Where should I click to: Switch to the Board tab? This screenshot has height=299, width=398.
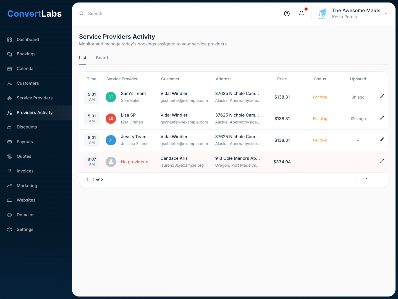point(102,58)
